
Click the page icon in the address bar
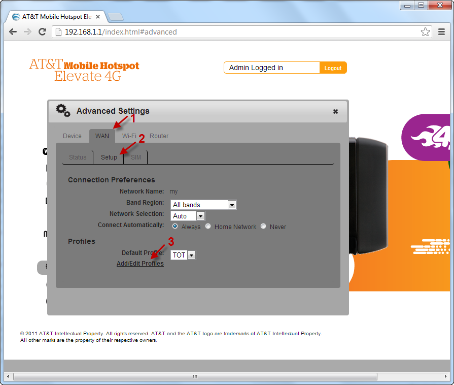point(58,32)
